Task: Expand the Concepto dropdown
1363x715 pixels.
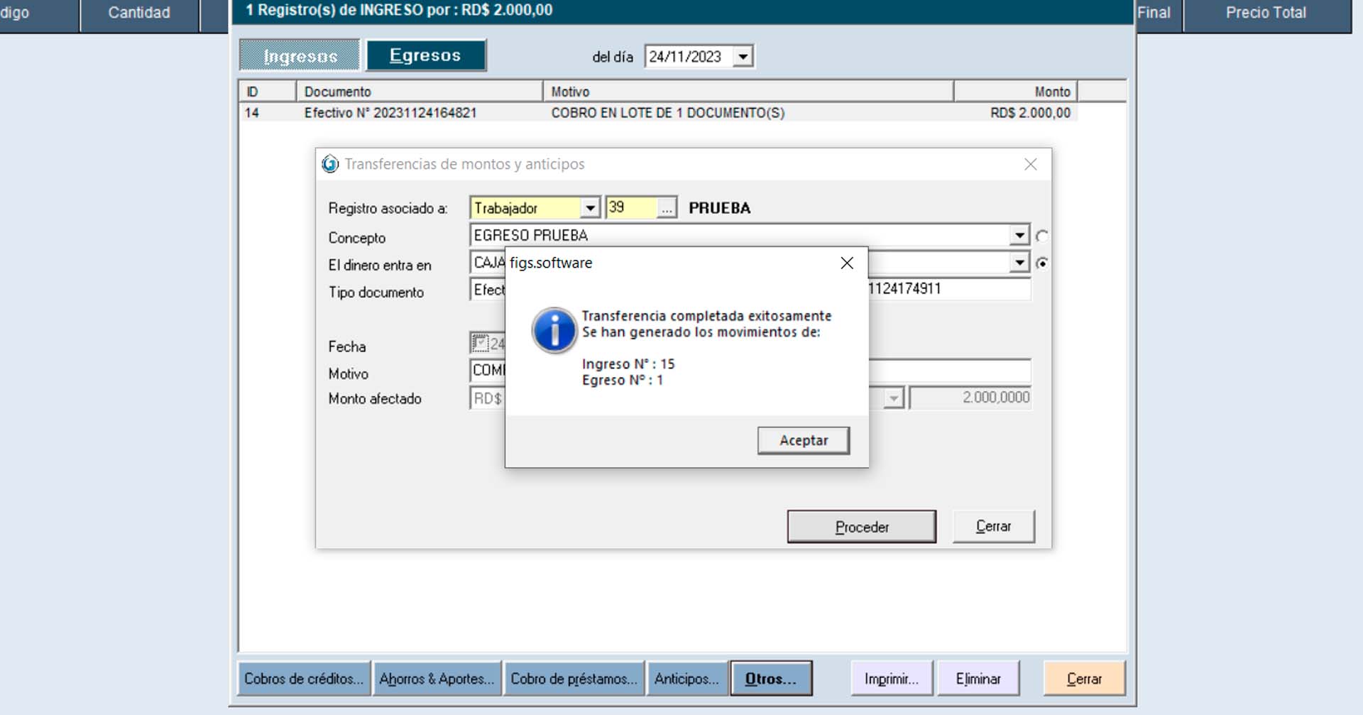Action: point(1019,235)
